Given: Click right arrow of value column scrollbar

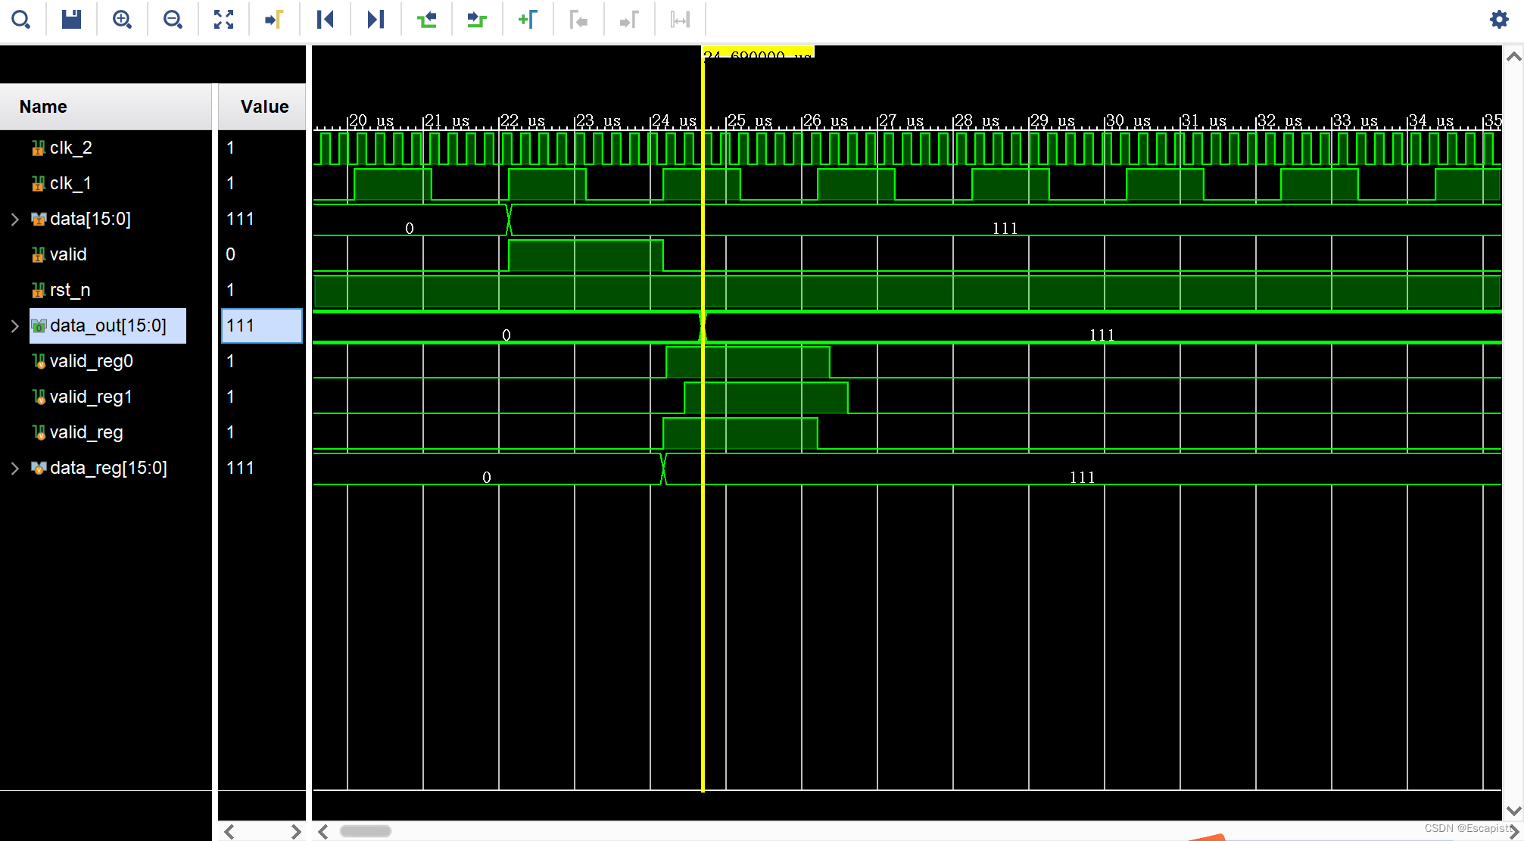Looking at the screenshot, I should pyautogui.click(x=295, y=832).
